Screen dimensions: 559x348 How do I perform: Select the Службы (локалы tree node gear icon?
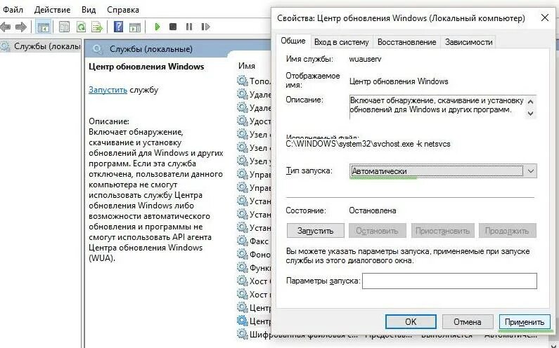point(6,46)
